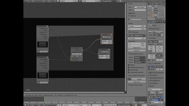Toggle the 'Подложка' backdrop checkbox
The width and height of the screenshot is (189, 106).
131,32
